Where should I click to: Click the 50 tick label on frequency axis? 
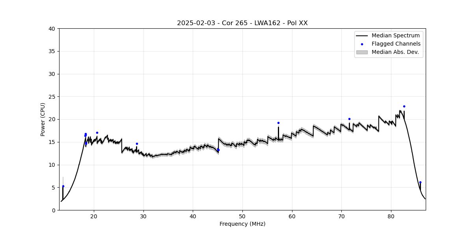click(x=242, y=216)
